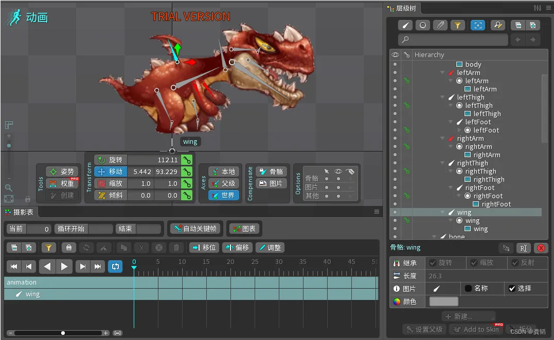Collapse all dopesheet rows icon
This screenshot has width=554, height=340.
(14, 248)
